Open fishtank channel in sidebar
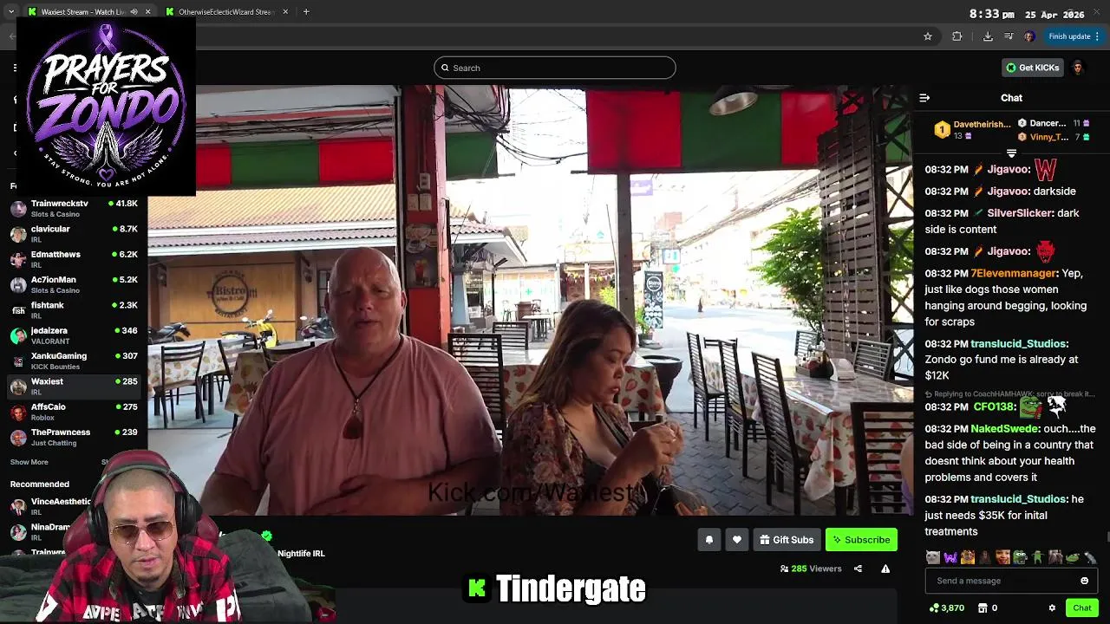Viewport: 1110px width, 624px height. (x=75, y=310)
